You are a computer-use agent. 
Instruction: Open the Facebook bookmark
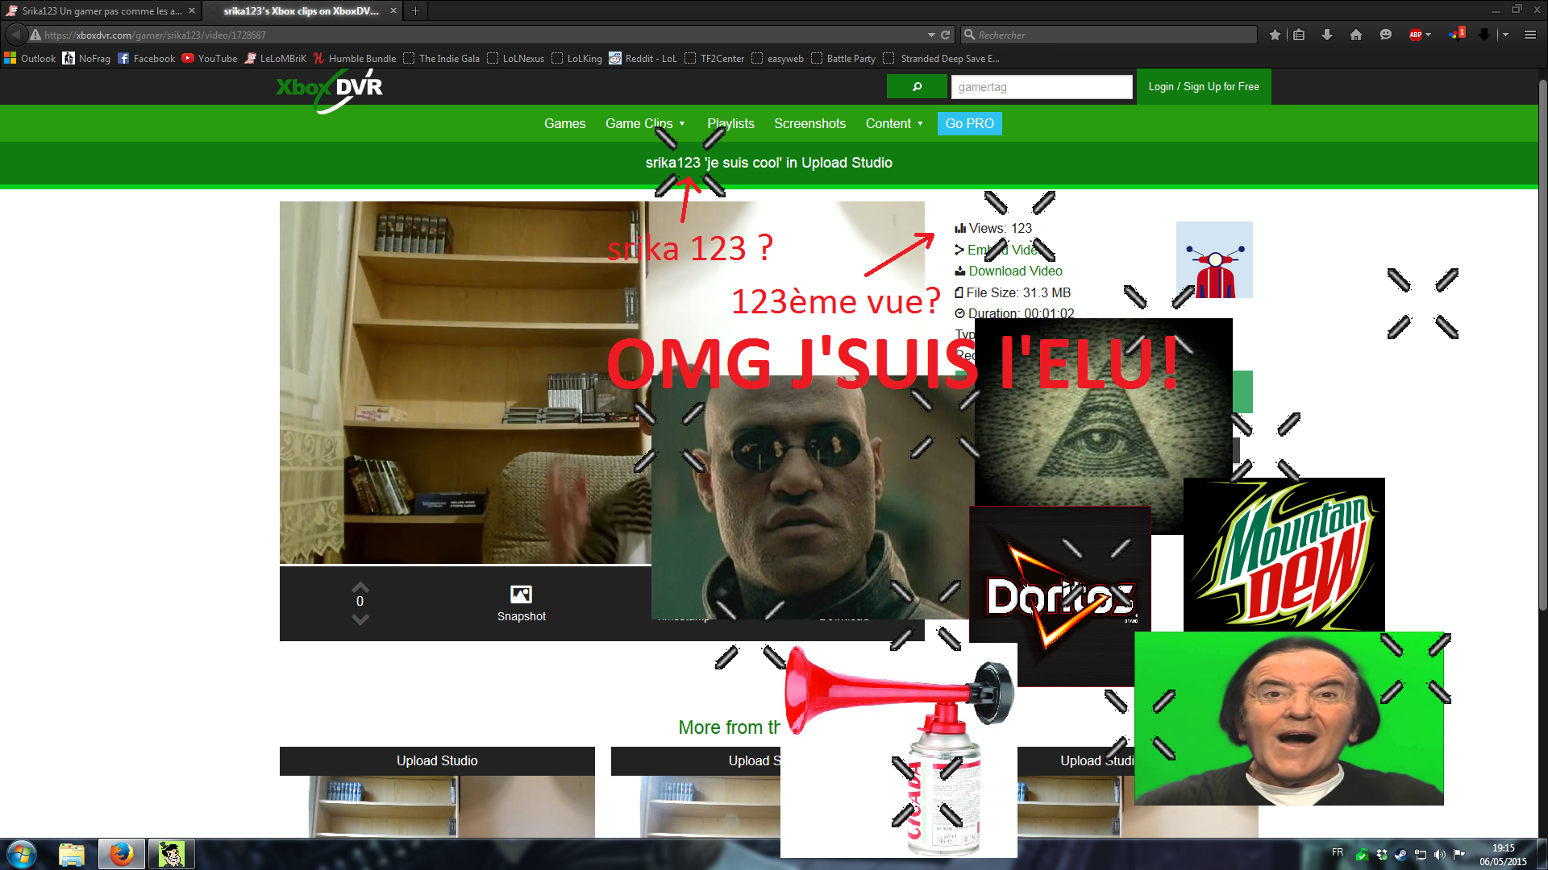click(147, 58)
